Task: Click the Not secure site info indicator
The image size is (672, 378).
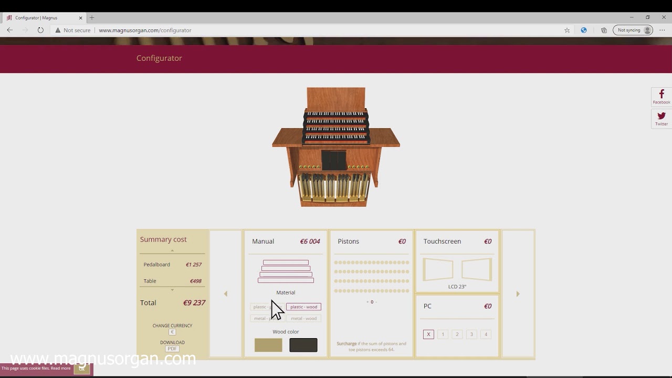Action: (x=73, y=30)
